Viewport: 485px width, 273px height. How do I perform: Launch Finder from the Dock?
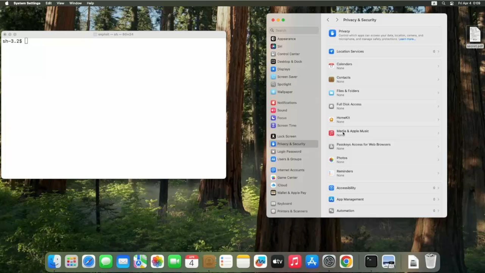[54, 261]
